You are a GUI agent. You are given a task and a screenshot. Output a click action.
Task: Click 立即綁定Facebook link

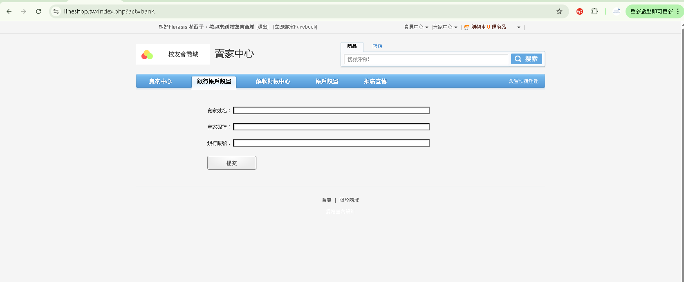pos(295,27)
